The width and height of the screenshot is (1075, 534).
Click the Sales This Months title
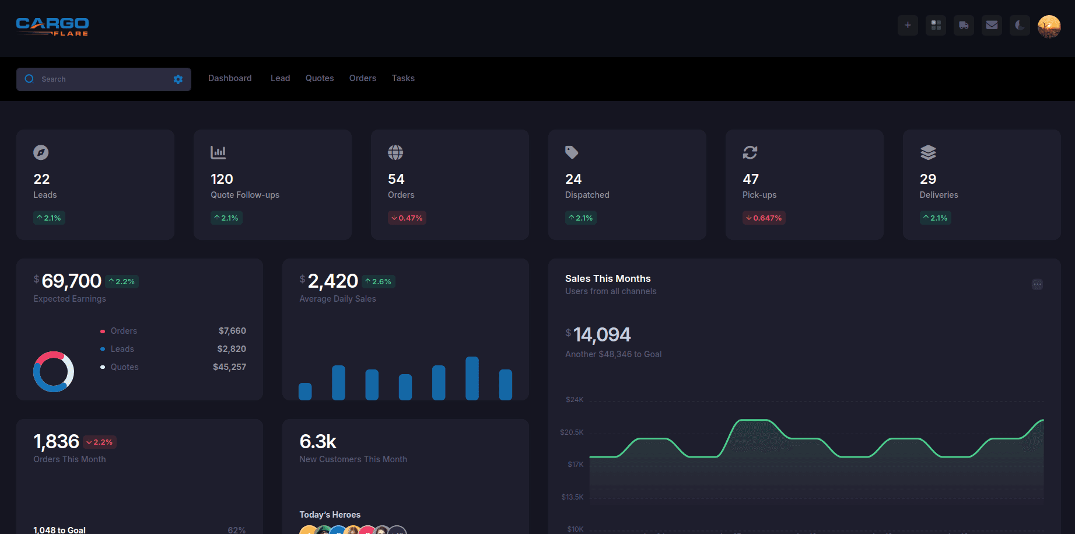[x=608, y=279]
